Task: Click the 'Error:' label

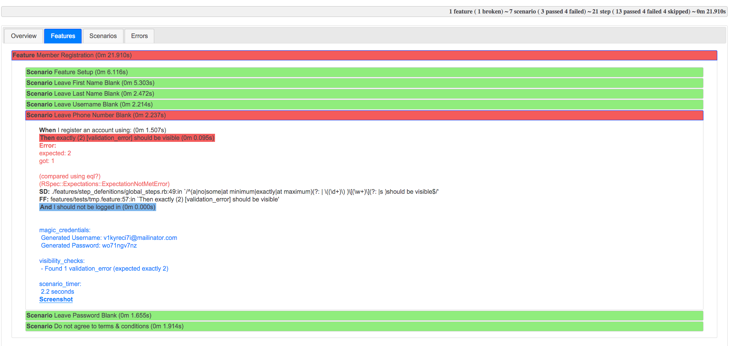Action: click(x=48, y=146)
